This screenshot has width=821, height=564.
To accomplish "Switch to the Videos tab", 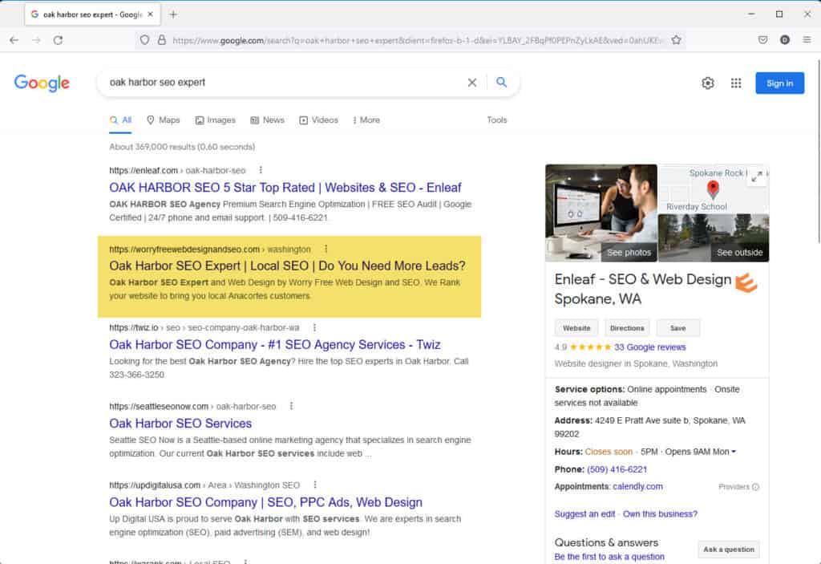I will 319,120.
